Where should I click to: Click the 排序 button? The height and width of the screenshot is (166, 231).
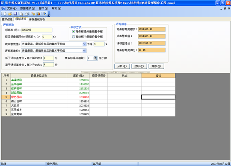[156, 66]
